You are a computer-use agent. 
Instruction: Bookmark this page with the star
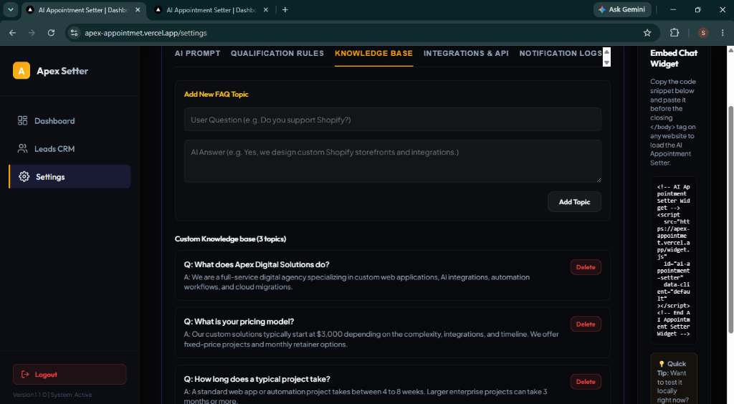point(647,33)
